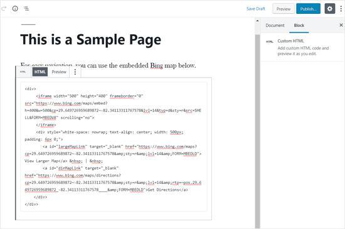Click the paragraph mentioning embedded Bing map
The width and height of the screenshot is (345, 229).
(x=109, y=66)
